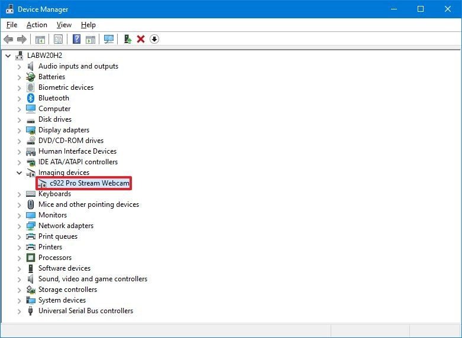
Task: Close the Device Manager window
Action: click(x=448, y=9)
